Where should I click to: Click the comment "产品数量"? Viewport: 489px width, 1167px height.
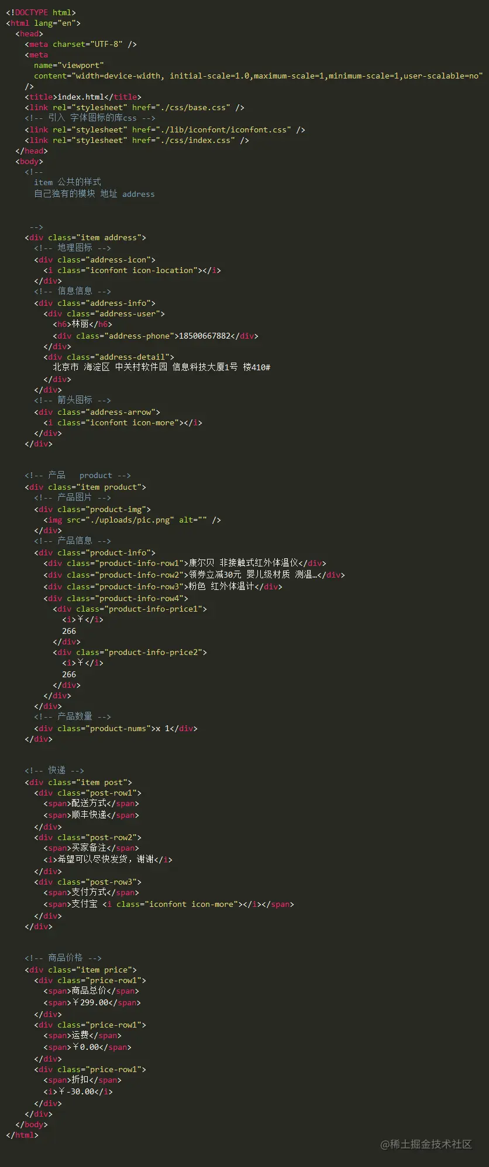click(x=73, y=716)
